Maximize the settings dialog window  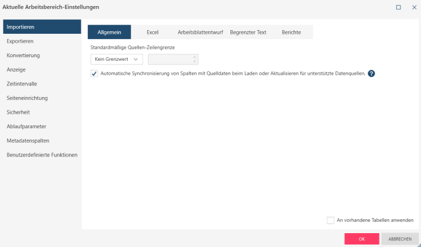coord(399,7)
